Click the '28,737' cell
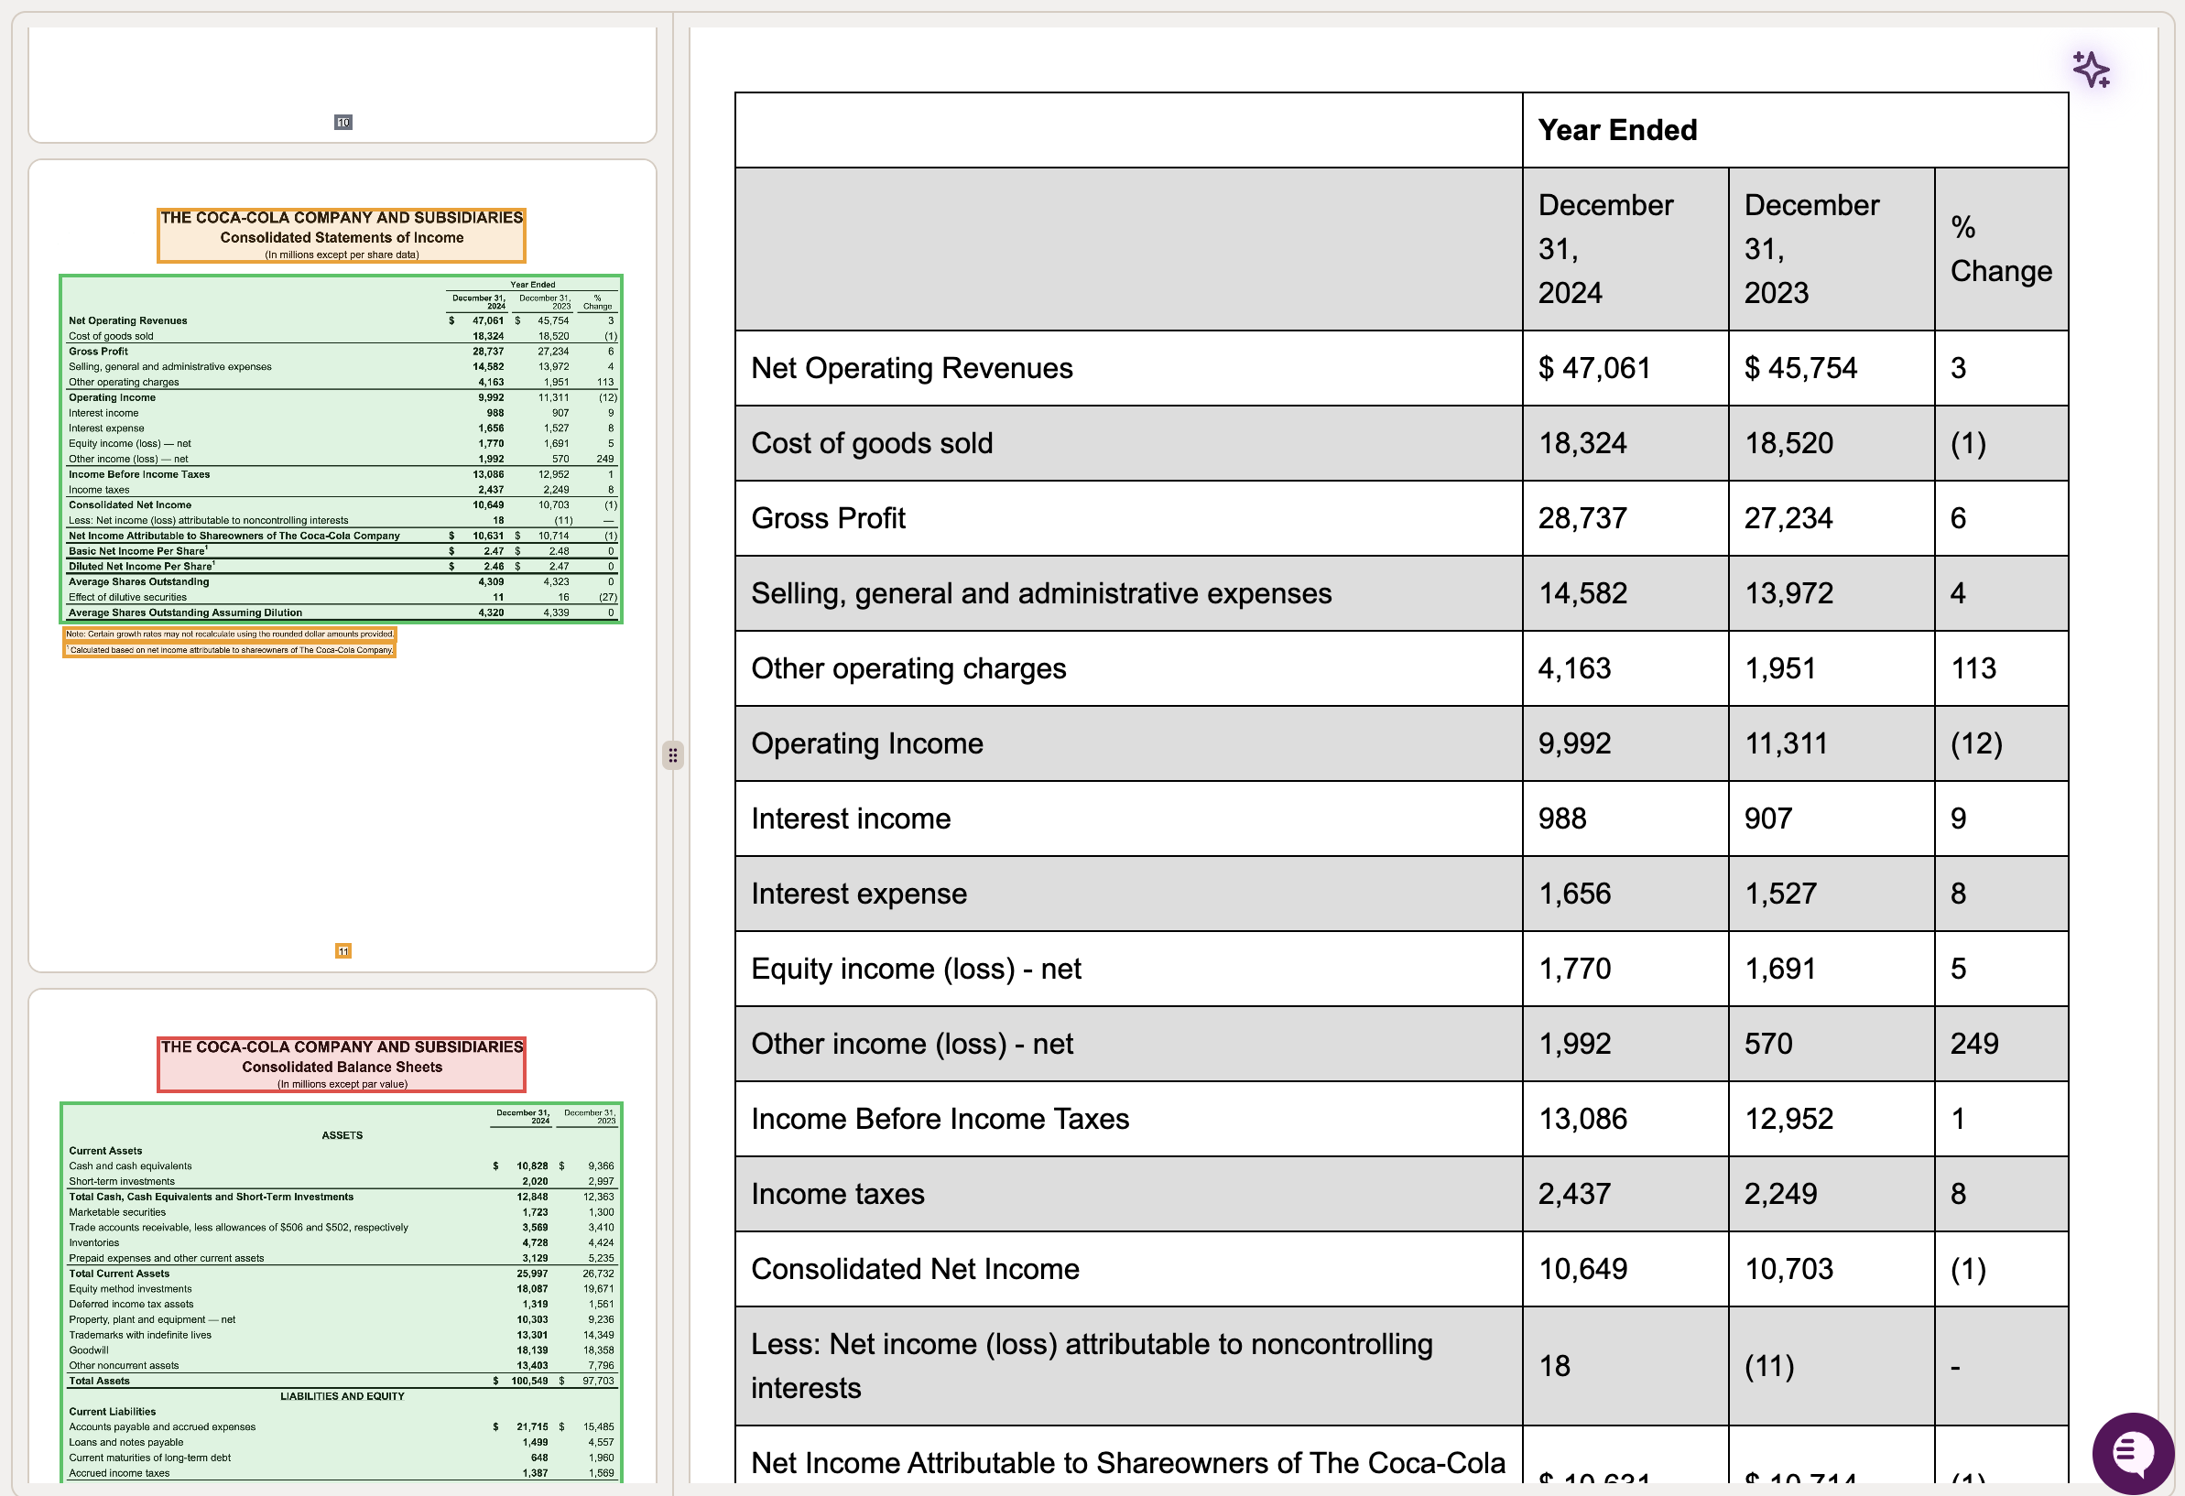The image size is (2185, 1496). [x=1625, y=519]
